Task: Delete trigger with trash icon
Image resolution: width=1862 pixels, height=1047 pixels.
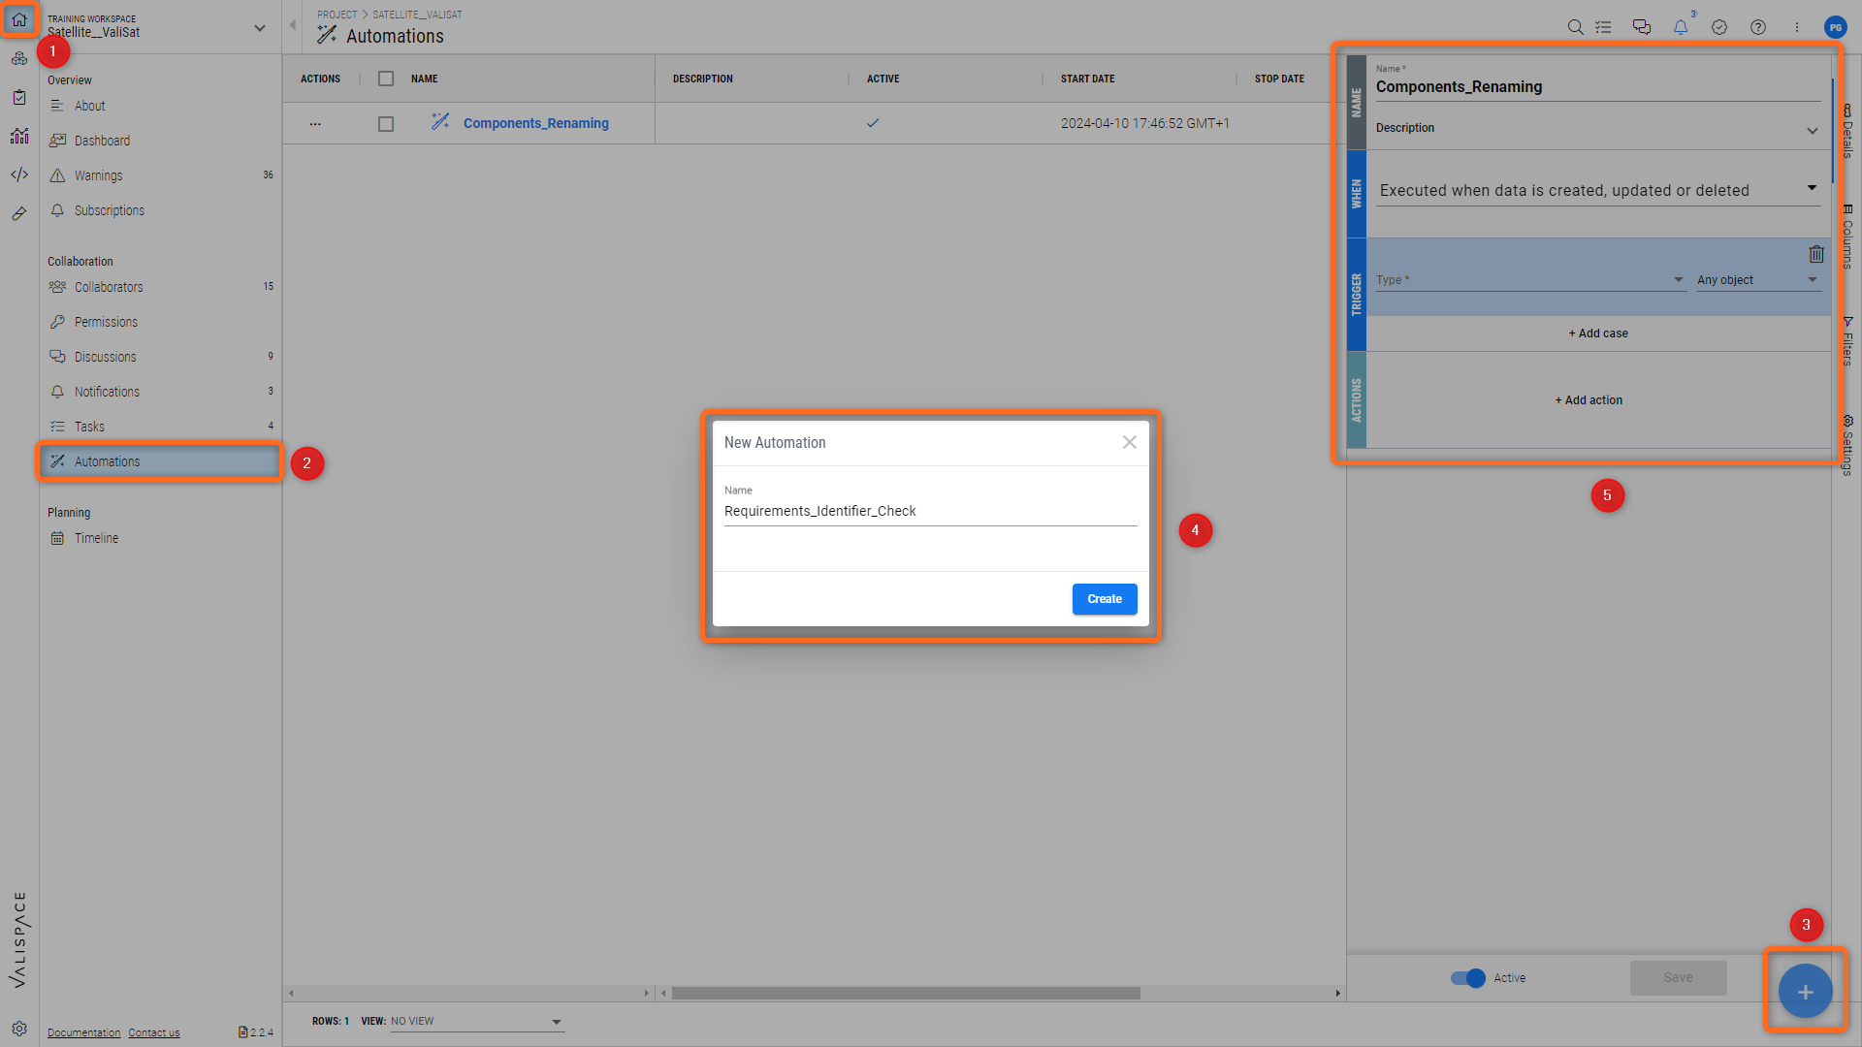Action: point(1816,254)
